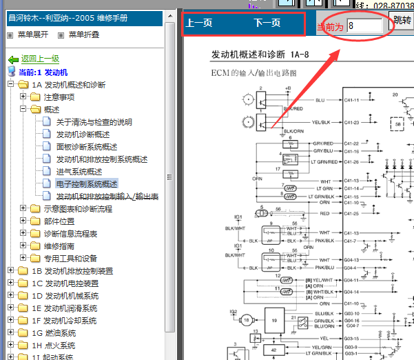Select 电子控制系统概述 document
The image size is (414, 360).
tap(87, 184)
